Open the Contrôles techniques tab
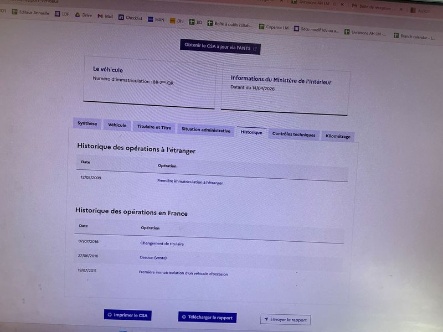This screenshot has width=443, height=332. click(293, 134)
